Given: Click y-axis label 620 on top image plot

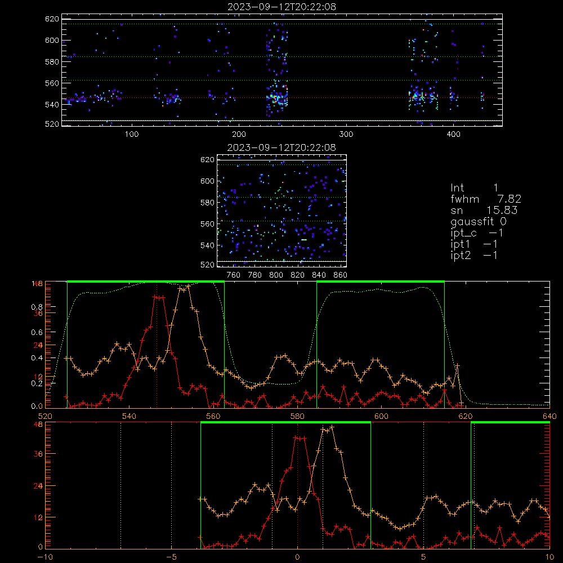Looking at the screenshot, I should [52, 19].
